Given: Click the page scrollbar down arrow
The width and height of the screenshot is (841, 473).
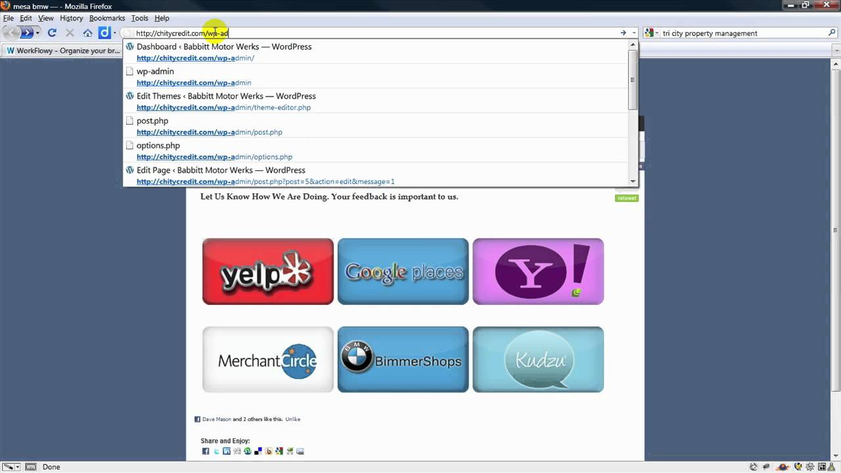Looking at the screenshot, I should click(x=835, y=455).
